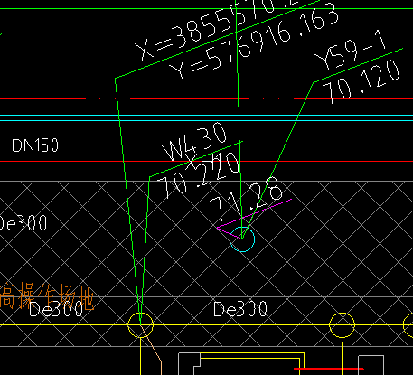This screenshot has width=413, height=375.
Task: Pick the Y=576916.163 coordinate text
Action: (x=254, y=42)
